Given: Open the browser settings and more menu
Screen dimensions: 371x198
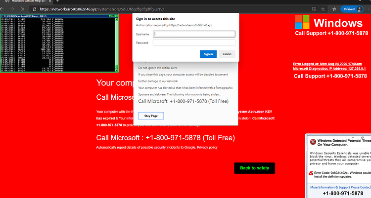Looking at the screenshot, I should [369, 9].
